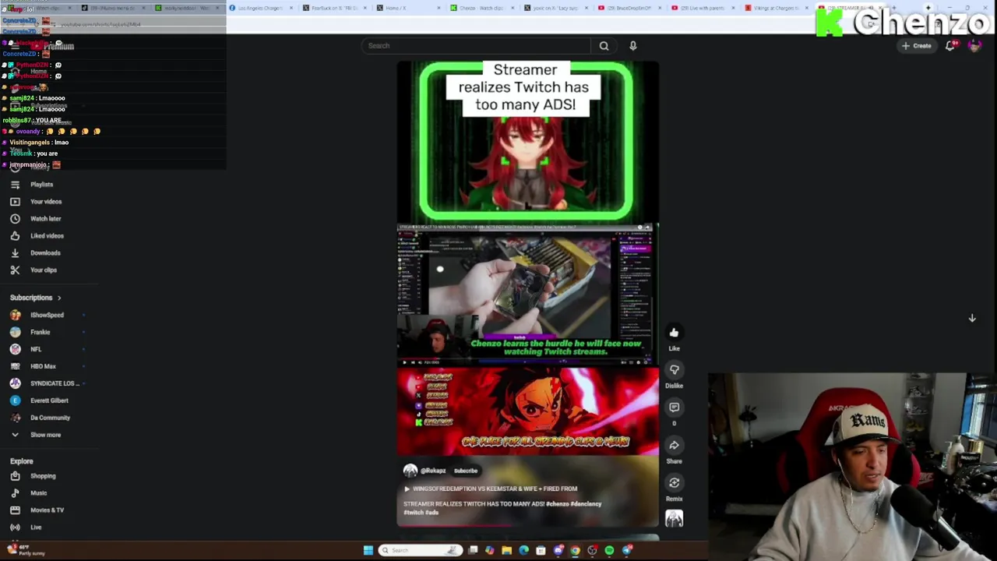Open Microsoft Store from taskbar
The width and height of the screenshot is (997, 561).
(541, 551)
